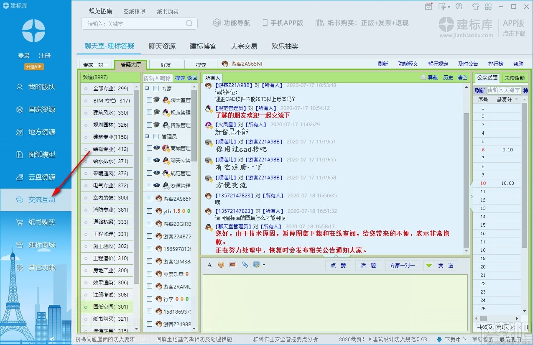Check the 专家 group checkbox
Screen dimensions: 533x345
[156, 88]
